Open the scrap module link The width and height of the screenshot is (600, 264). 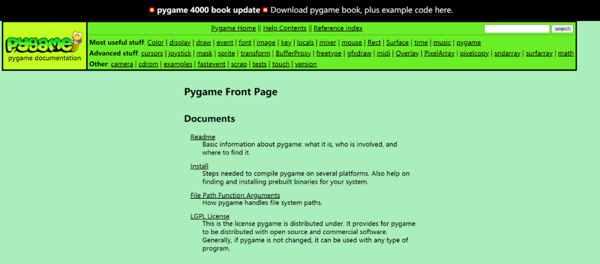(239, 64)
